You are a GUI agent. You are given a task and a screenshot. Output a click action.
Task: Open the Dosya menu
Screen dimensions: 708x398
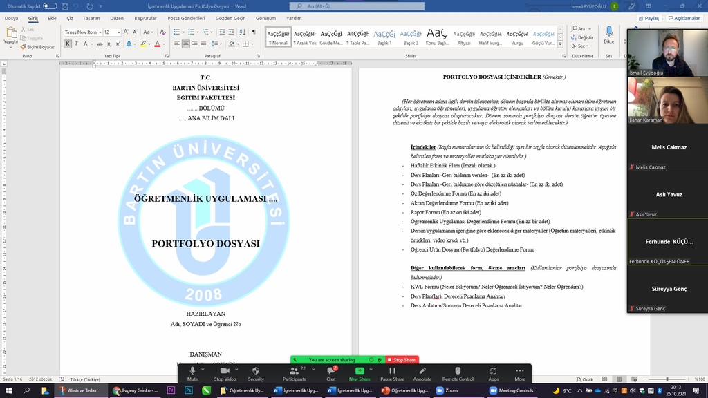tap(11, 18)
